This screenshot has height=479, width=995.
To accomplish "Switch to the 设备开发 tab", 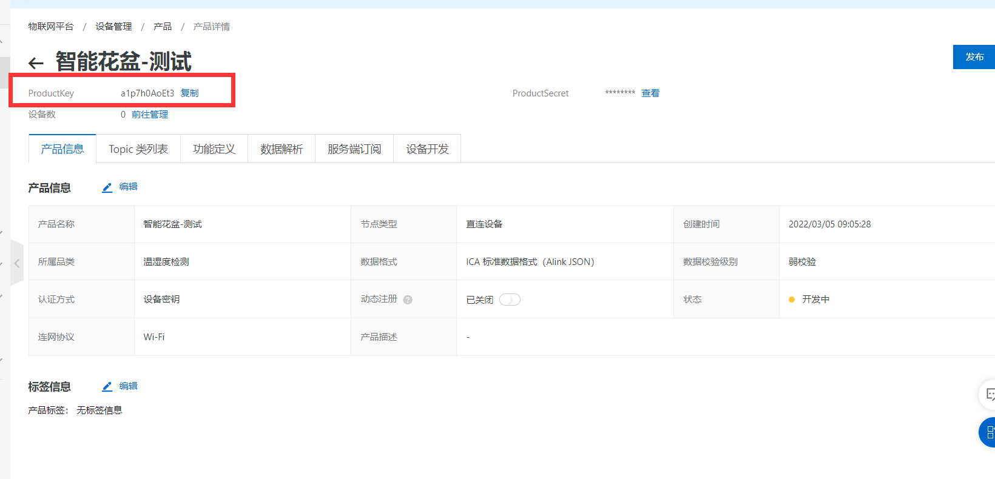I will 427,149.
